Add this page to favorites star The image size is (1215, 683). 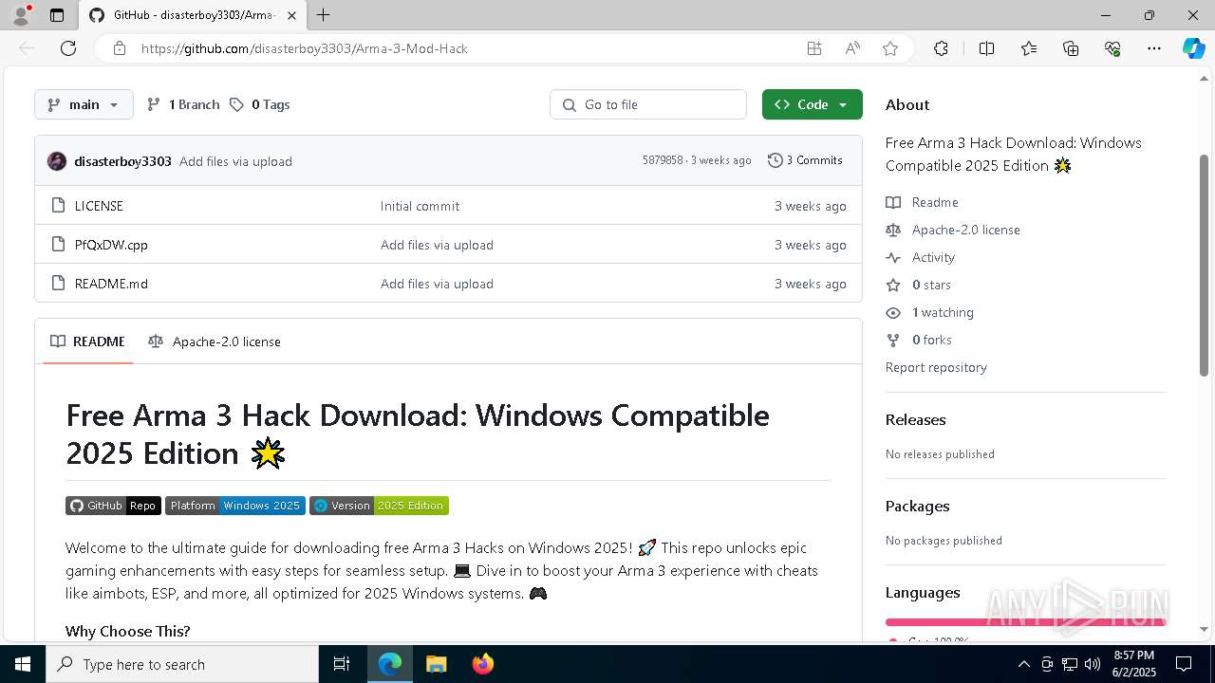pos(890,48)
